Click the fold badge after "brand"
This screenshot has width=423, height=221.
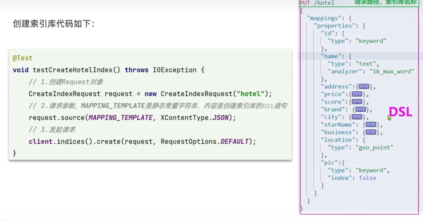click(x=360, y=109)
